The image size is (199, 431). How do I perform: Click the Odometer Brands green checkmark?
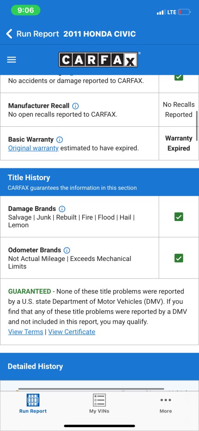coord(179,258)
